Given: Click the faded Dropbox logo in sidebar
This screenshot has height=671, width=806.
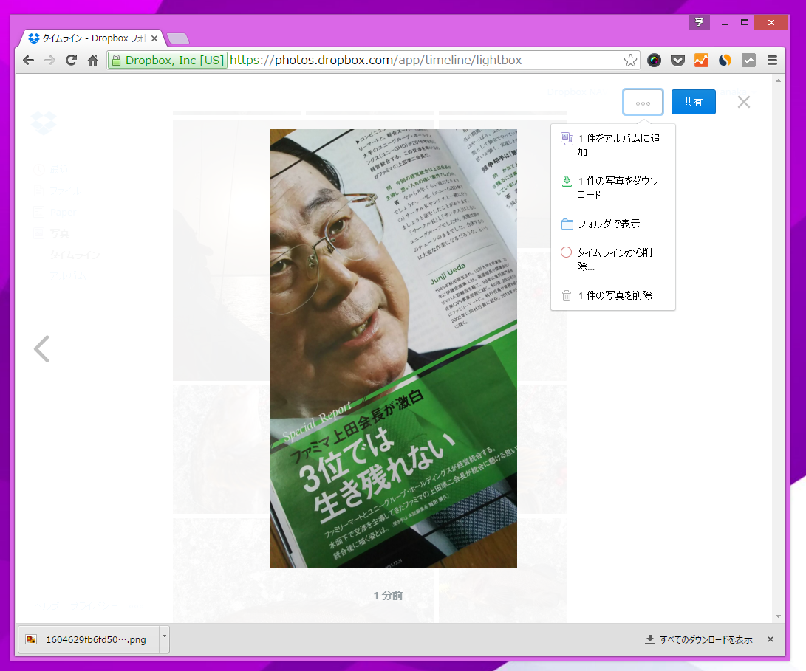Looking at the screenshot, I should click(x=44, y=123).
